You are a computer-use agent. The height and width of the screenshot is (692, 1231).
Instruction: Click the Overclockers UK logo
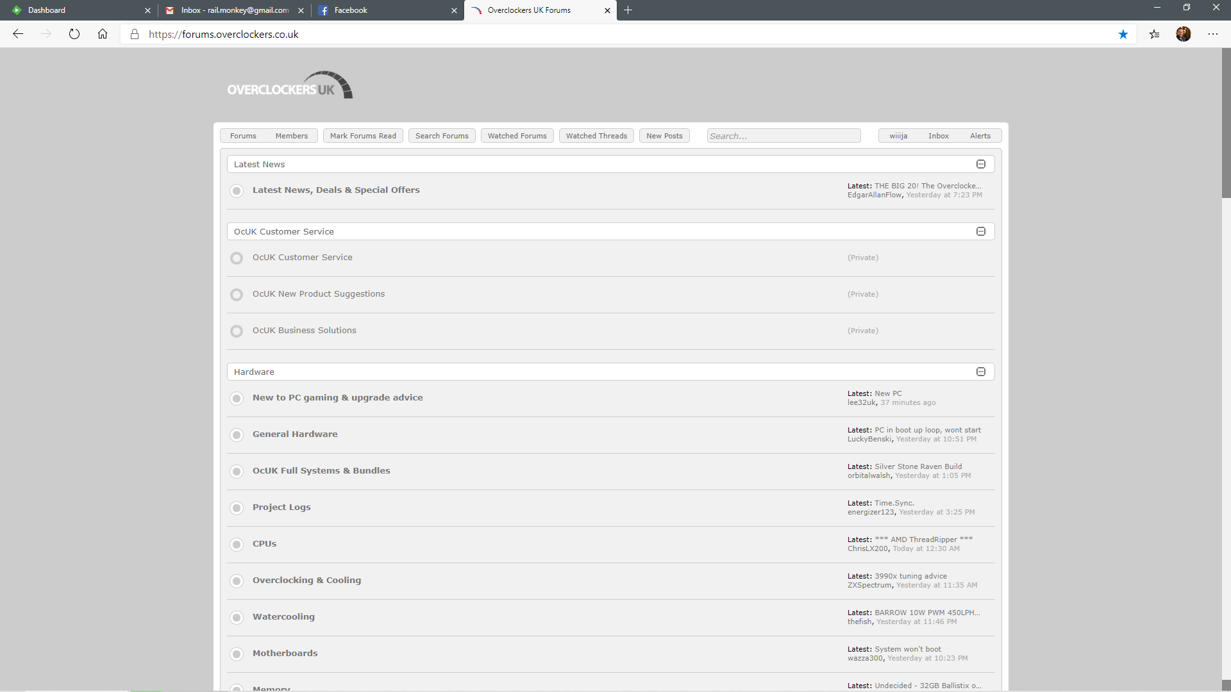point(290,86)
